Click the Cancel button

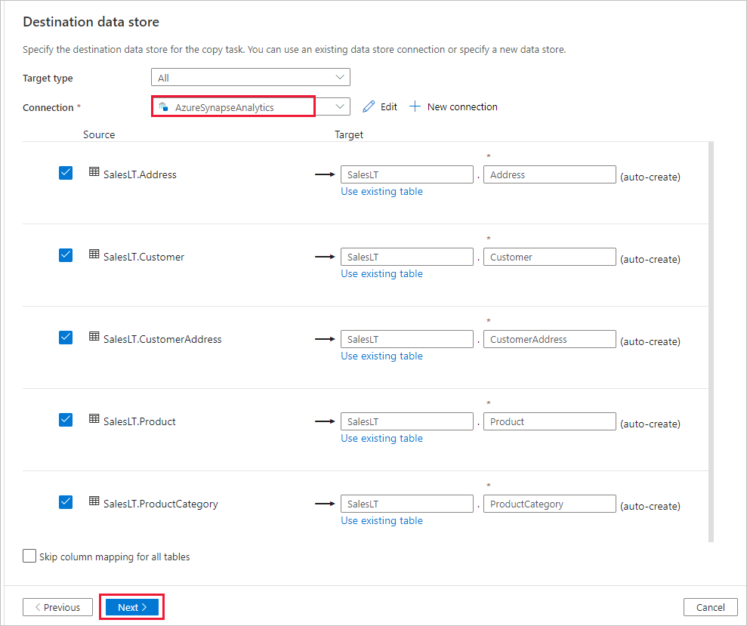click(x=710, y=606)
